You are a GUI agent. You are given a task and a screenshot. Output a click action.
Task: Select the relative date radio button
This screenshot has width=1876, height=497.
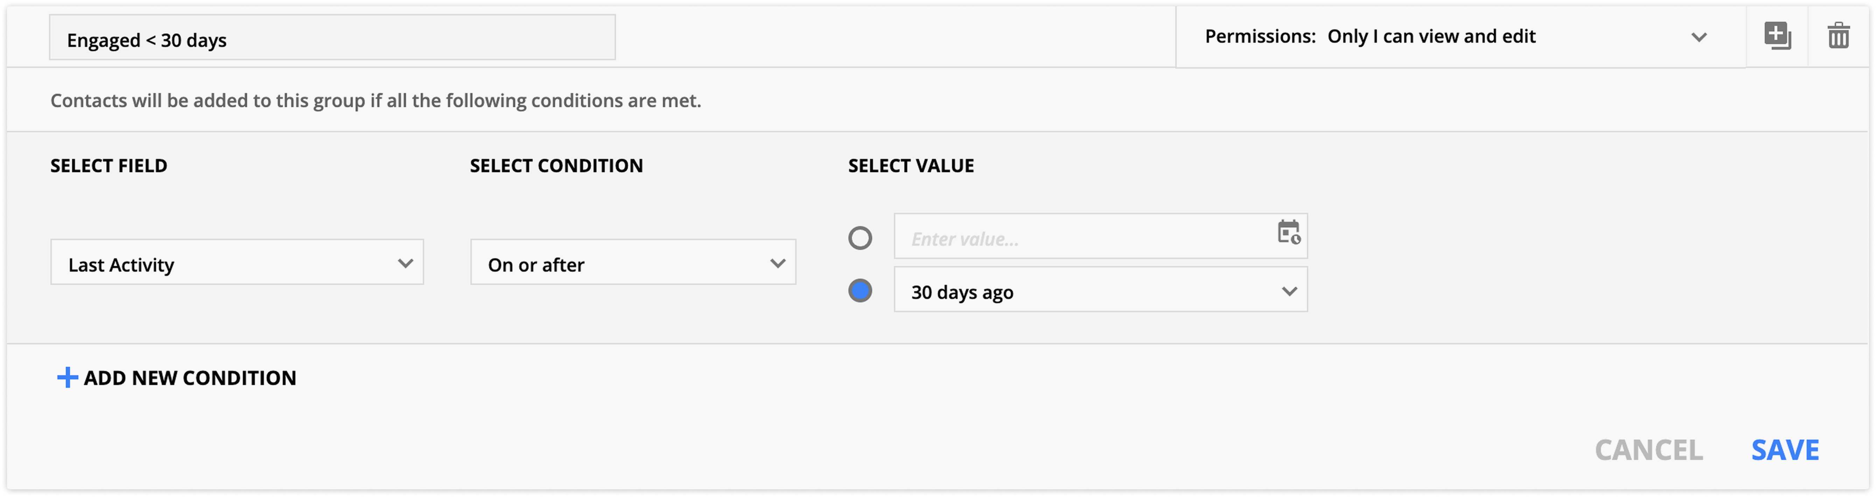point(859,291)
